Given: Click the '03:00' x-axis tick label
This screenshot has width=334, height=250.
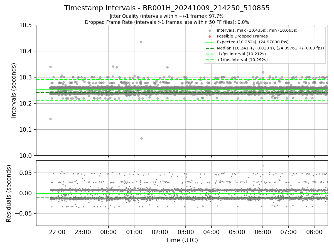Looking at the screenshot, I should [x=186, y=232].
